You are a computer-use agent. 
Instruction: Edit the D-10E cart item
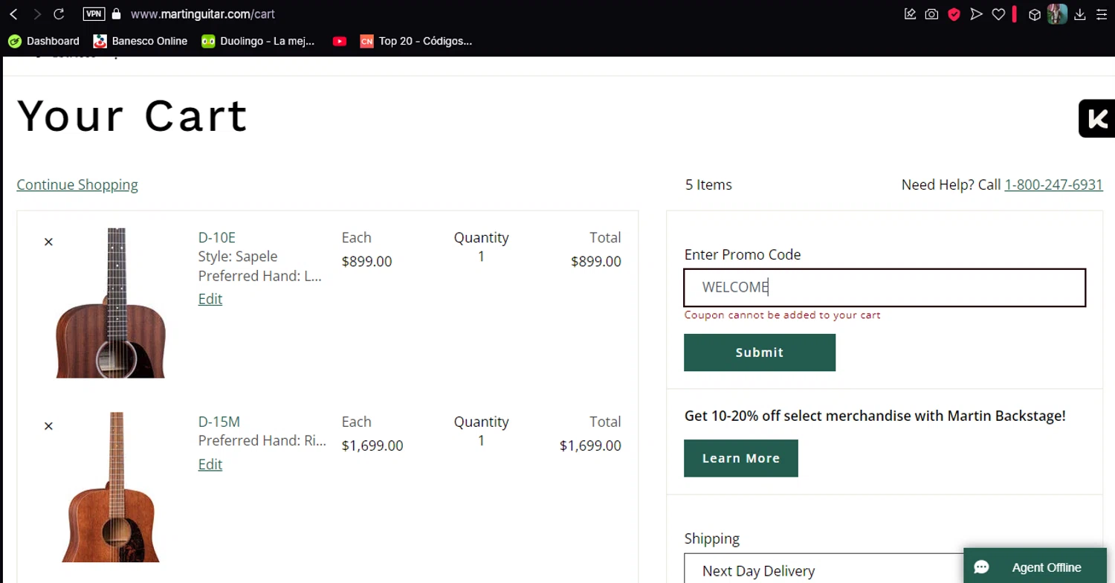[210, 299]
